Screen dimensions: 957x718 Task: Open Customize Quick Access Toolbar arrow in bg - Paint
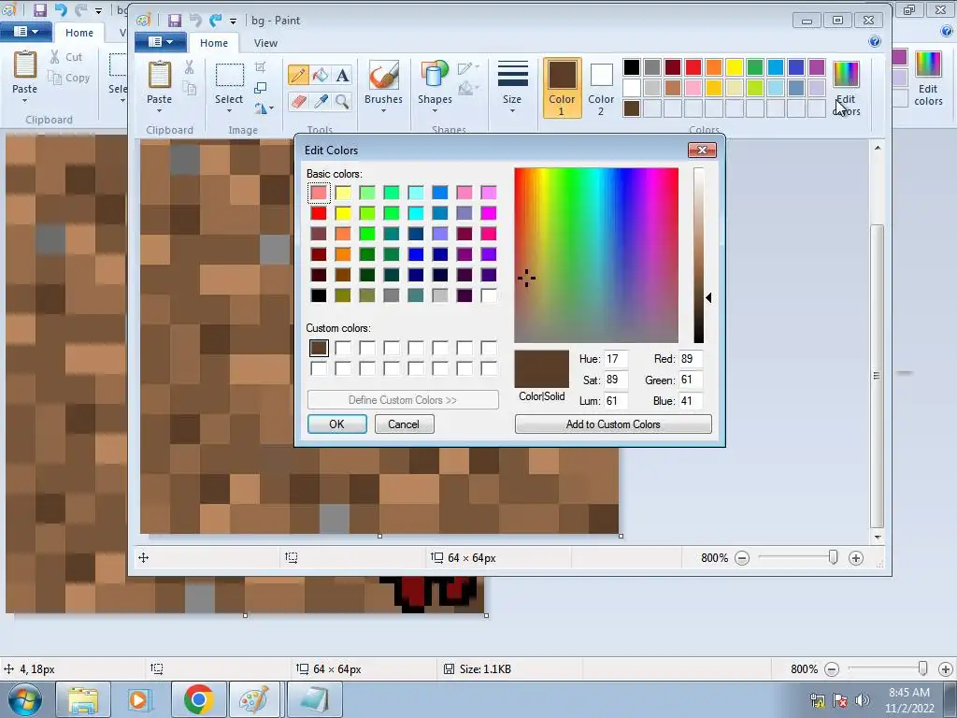coord(233,22)
